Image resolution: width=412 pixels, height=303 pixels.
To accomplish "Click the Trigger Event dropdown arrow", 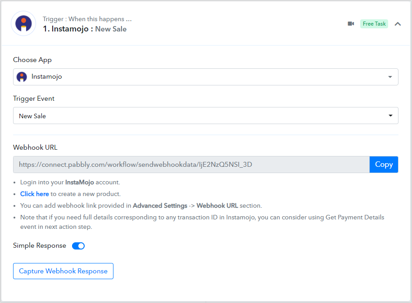I will [390, 116].
